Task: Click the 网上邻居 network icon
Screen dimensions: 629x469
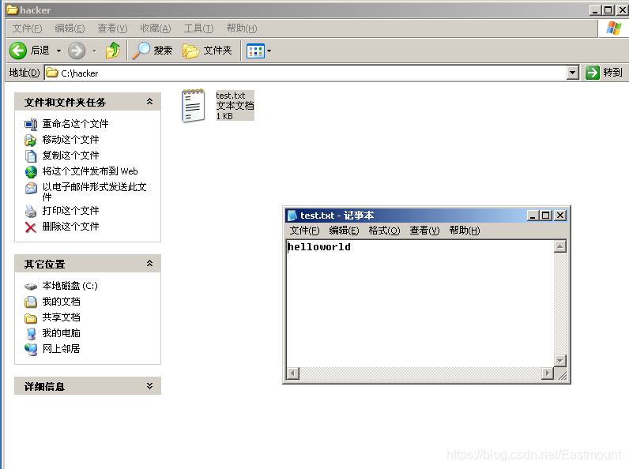Action: [31, 349]
